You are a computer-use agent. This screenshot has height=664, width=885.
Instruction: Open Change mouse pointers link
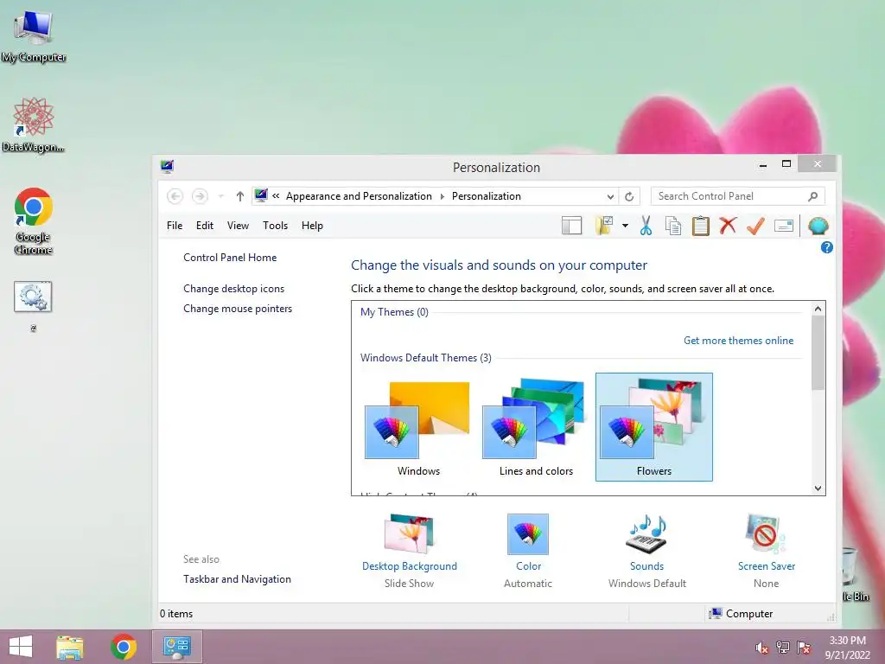tap(238, 309)
